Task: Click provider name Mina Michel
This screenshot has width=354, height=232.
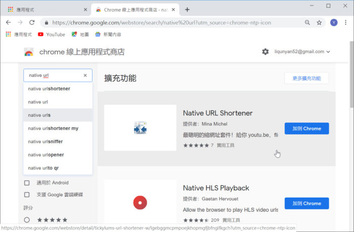Action: [214, 124]
